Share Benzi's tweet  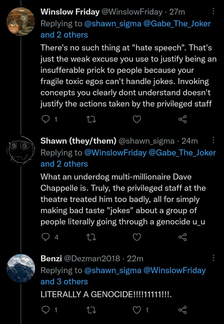[182, 310]
